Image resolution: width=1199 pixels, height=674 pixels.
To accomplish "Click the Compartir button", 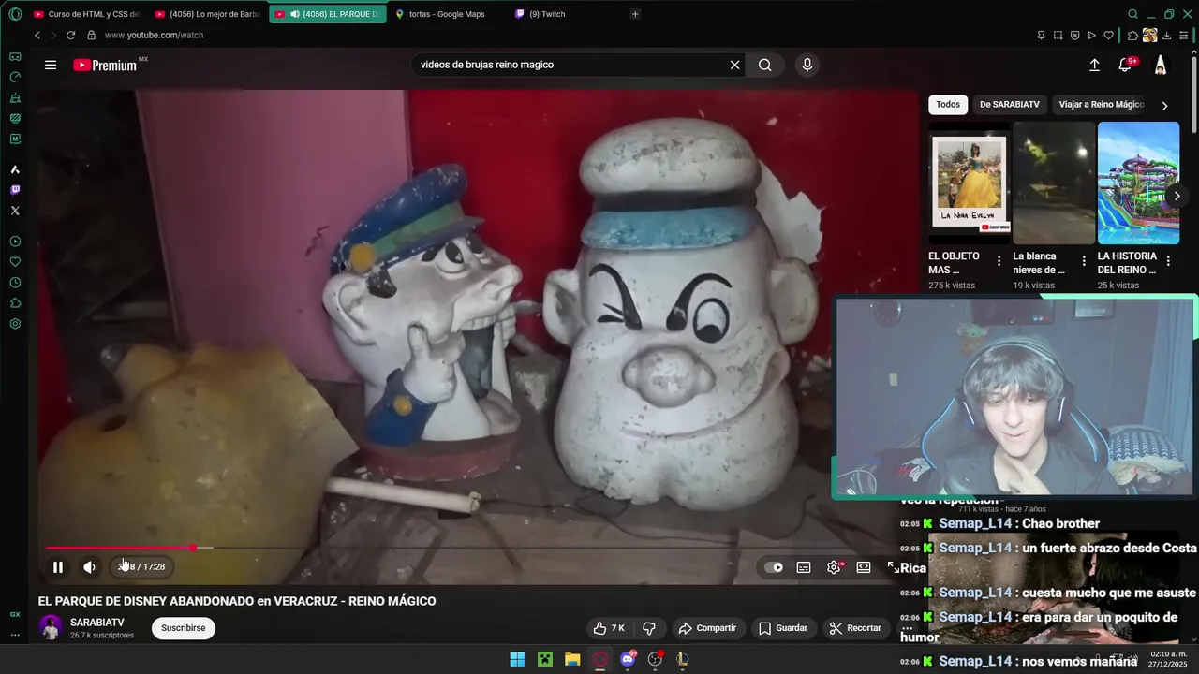I will click(x=707, y=628).
